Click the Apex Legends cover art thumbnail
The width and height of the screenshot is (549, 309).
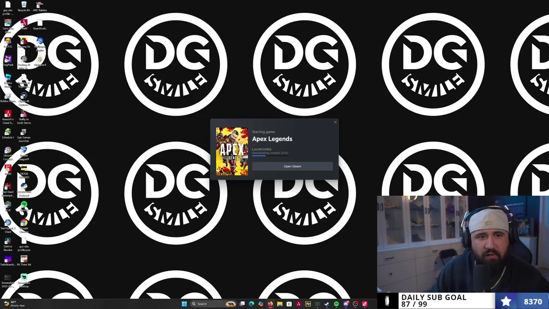[232, 151]
